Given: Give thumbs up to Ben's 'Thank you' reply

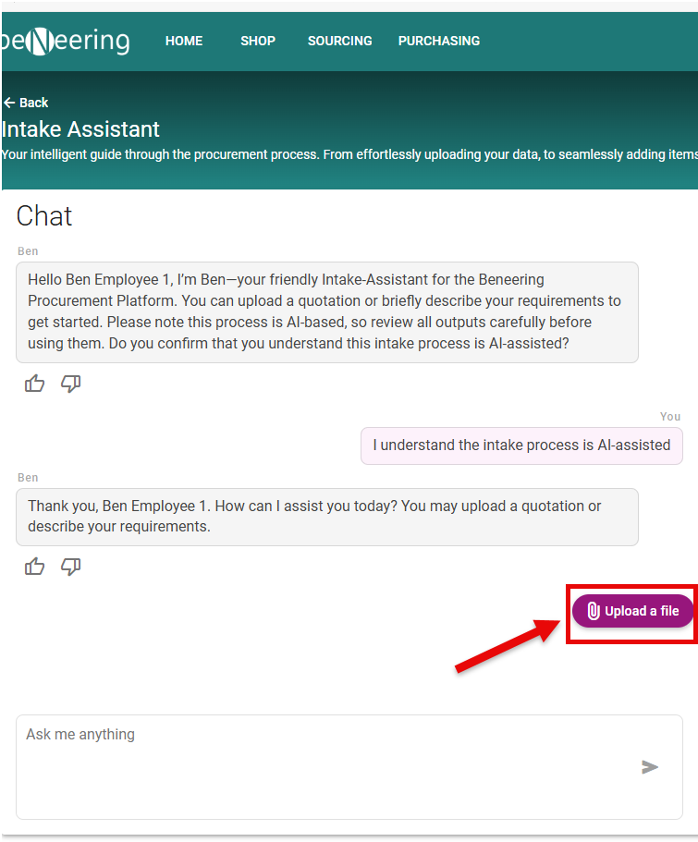Looking at the screenshot, I should 34,567.
